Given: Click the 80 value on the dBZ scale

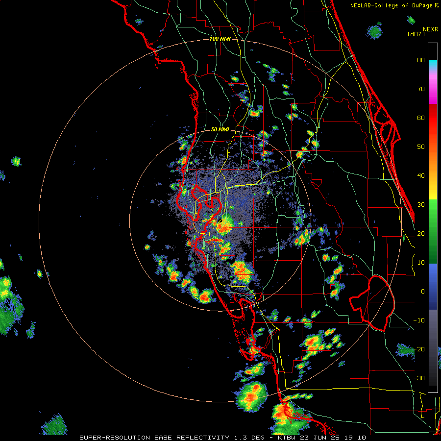Looking at the screenshot, I should pyautogui.click(x=421, y=60).
